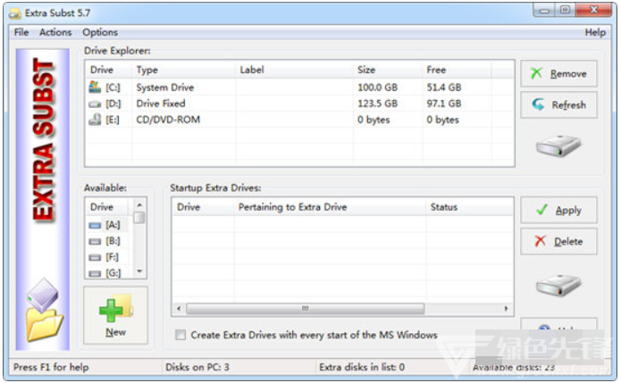This screenshot has height=383, width=621.
Task: Click the red X Delete icon
Action: click(x=541, y=240)
